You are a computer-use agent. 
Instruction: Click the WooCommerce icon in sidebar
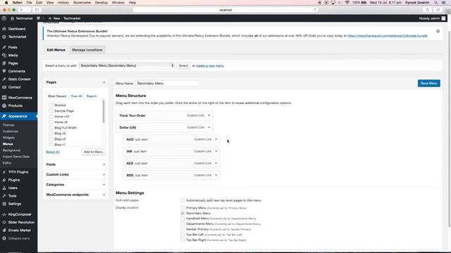coord(4,98)
